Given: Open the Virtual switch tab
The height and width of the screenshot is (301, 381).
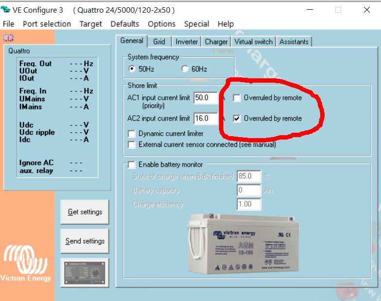Looking at the screenshot, I should point(254,42).
